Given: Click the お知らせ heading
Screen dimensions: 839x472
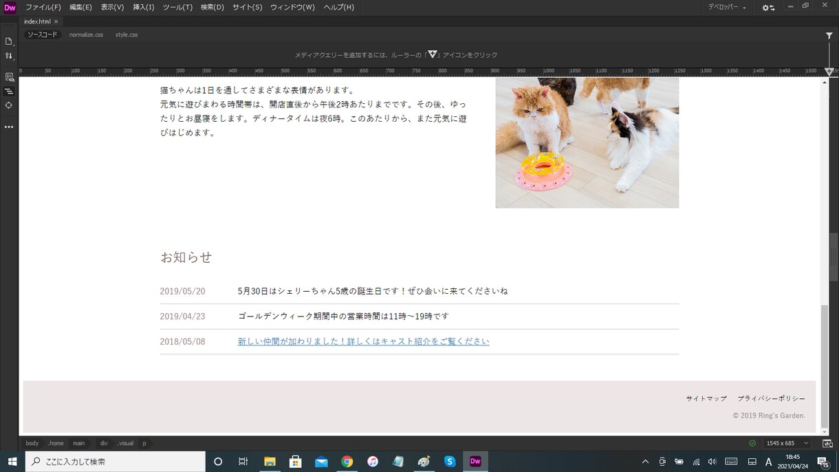Looking at the screenshot, I should [186, 257].
